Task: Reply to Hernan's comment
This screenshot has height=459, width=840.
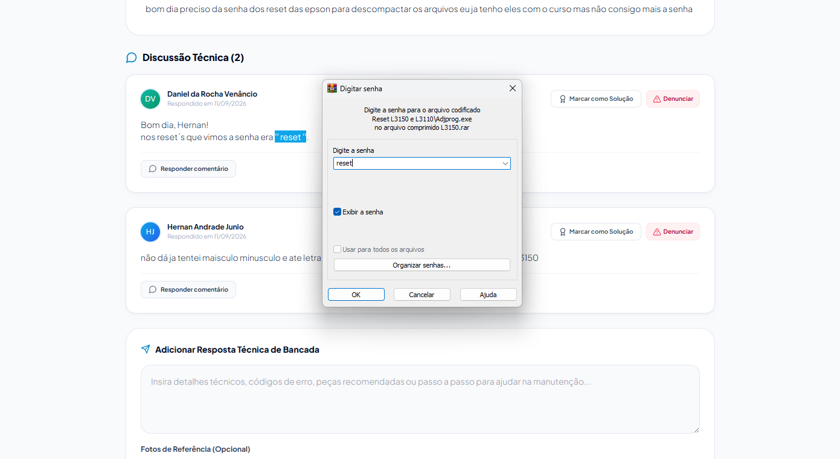Action: click(188, 290)
